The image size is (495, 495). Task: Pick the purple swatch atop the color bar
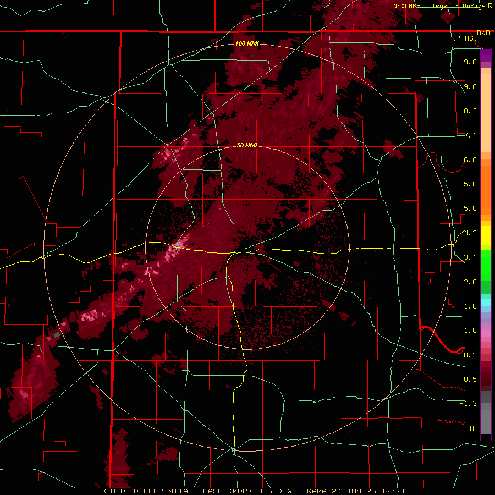click(486, 54)
